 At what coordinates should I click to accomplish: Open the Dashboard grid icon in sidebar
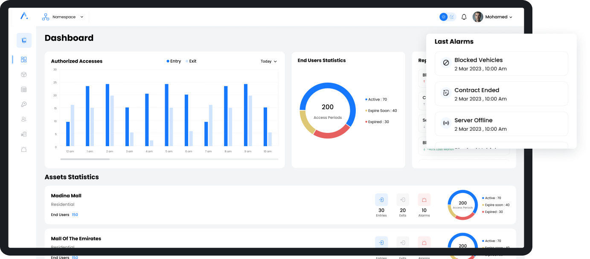[24, 60]
